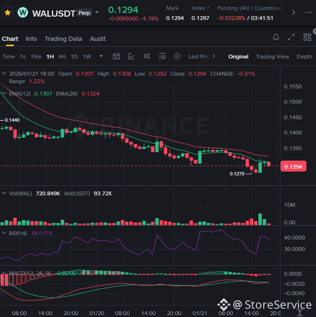Viewport: 316px width, 317px height.
Task: Collapse the RSI(14) indicator legend
Action: 4,233
